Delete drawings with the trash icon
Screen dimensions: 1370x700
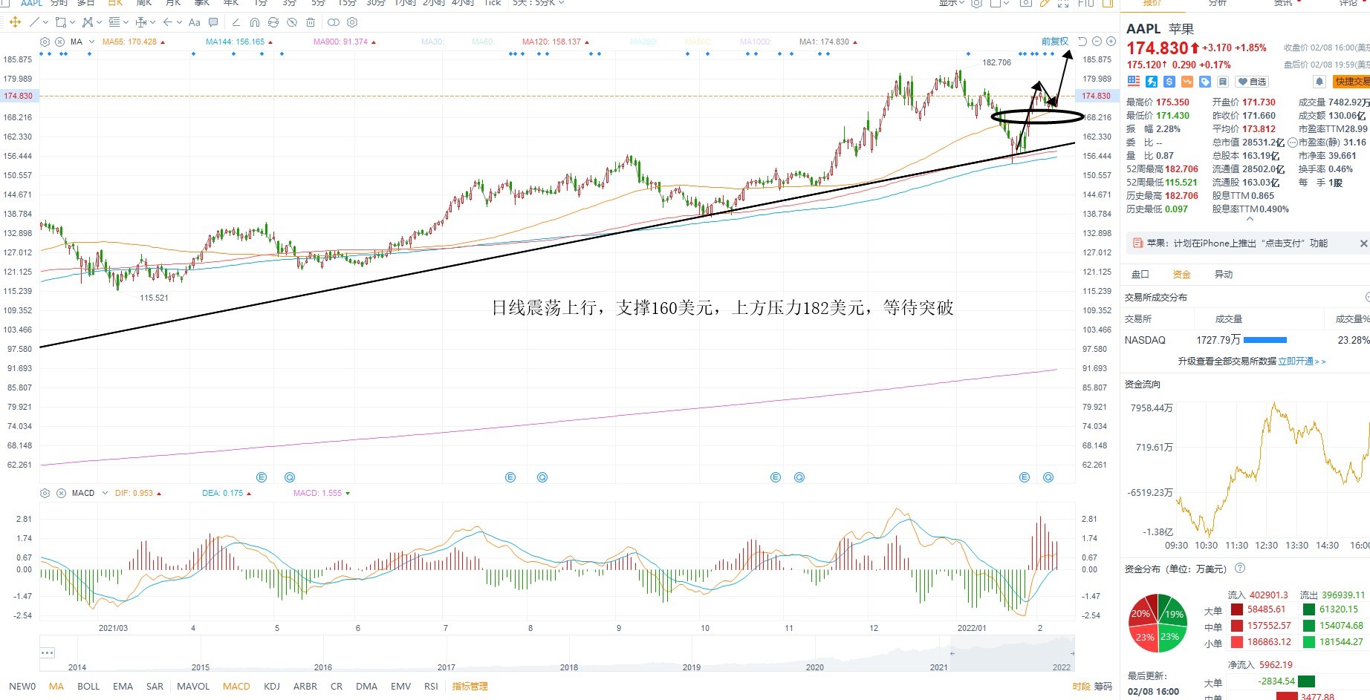coord(311,22)
